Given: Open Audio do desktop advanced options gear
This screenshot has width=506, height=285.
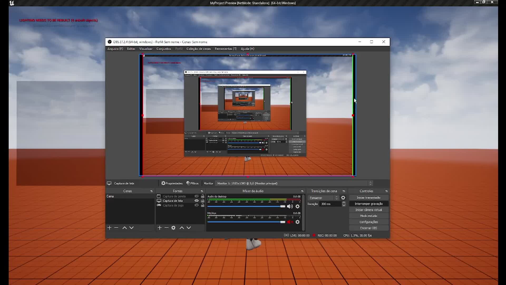Looking at the screenshot, I should point(298,206).
